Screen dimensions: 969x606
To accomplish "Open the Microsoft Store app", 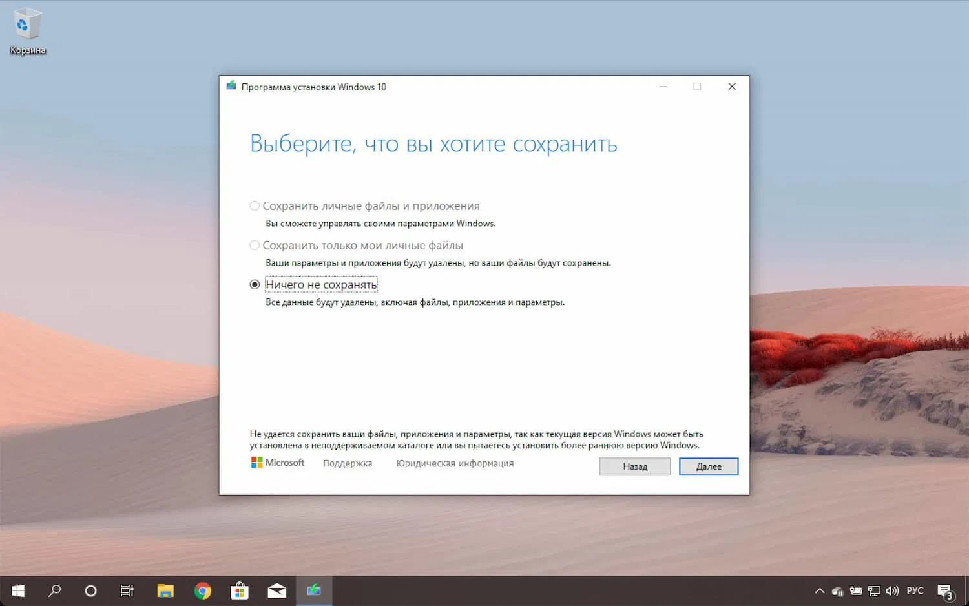I will point(240,590).
